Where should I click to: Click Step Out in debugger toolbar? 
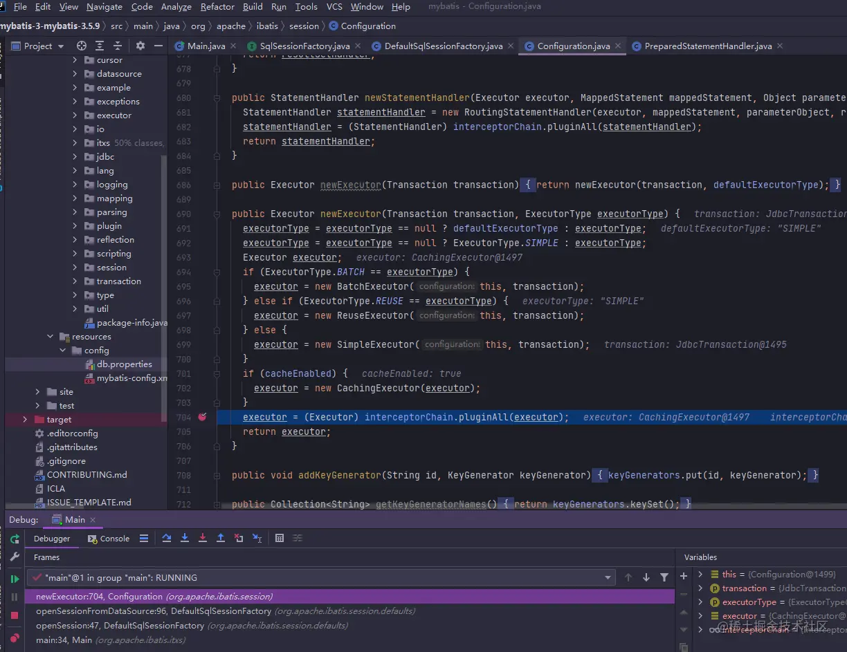[221, 538]
